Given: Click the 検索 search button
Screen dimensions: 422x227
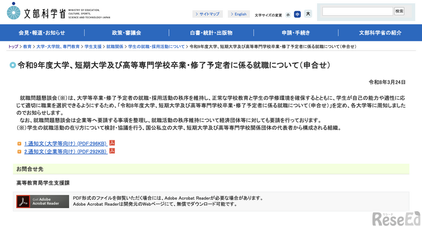Looking at the screenshot, I should coord(400,11).
